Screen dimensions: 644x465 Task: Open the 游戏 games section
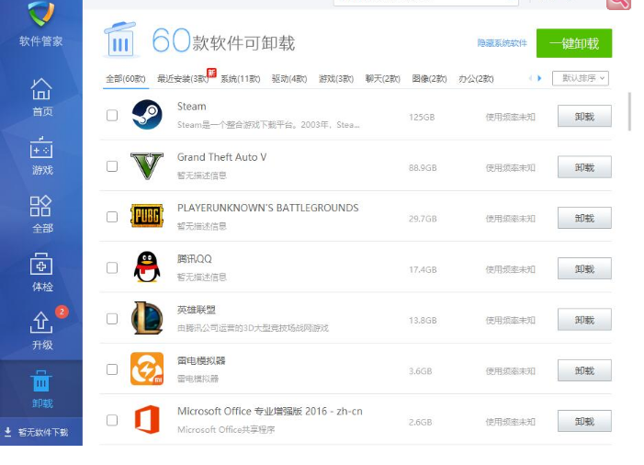(x=41, y=155)
